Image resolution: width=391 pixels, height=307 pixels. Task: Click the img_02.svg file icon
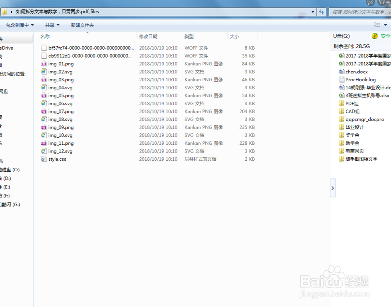click(x=44, y=72)
